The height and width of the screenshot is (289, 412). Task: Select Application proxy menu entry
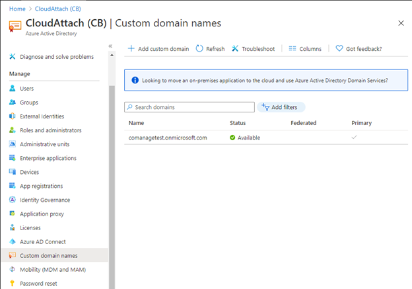(42, 214)
